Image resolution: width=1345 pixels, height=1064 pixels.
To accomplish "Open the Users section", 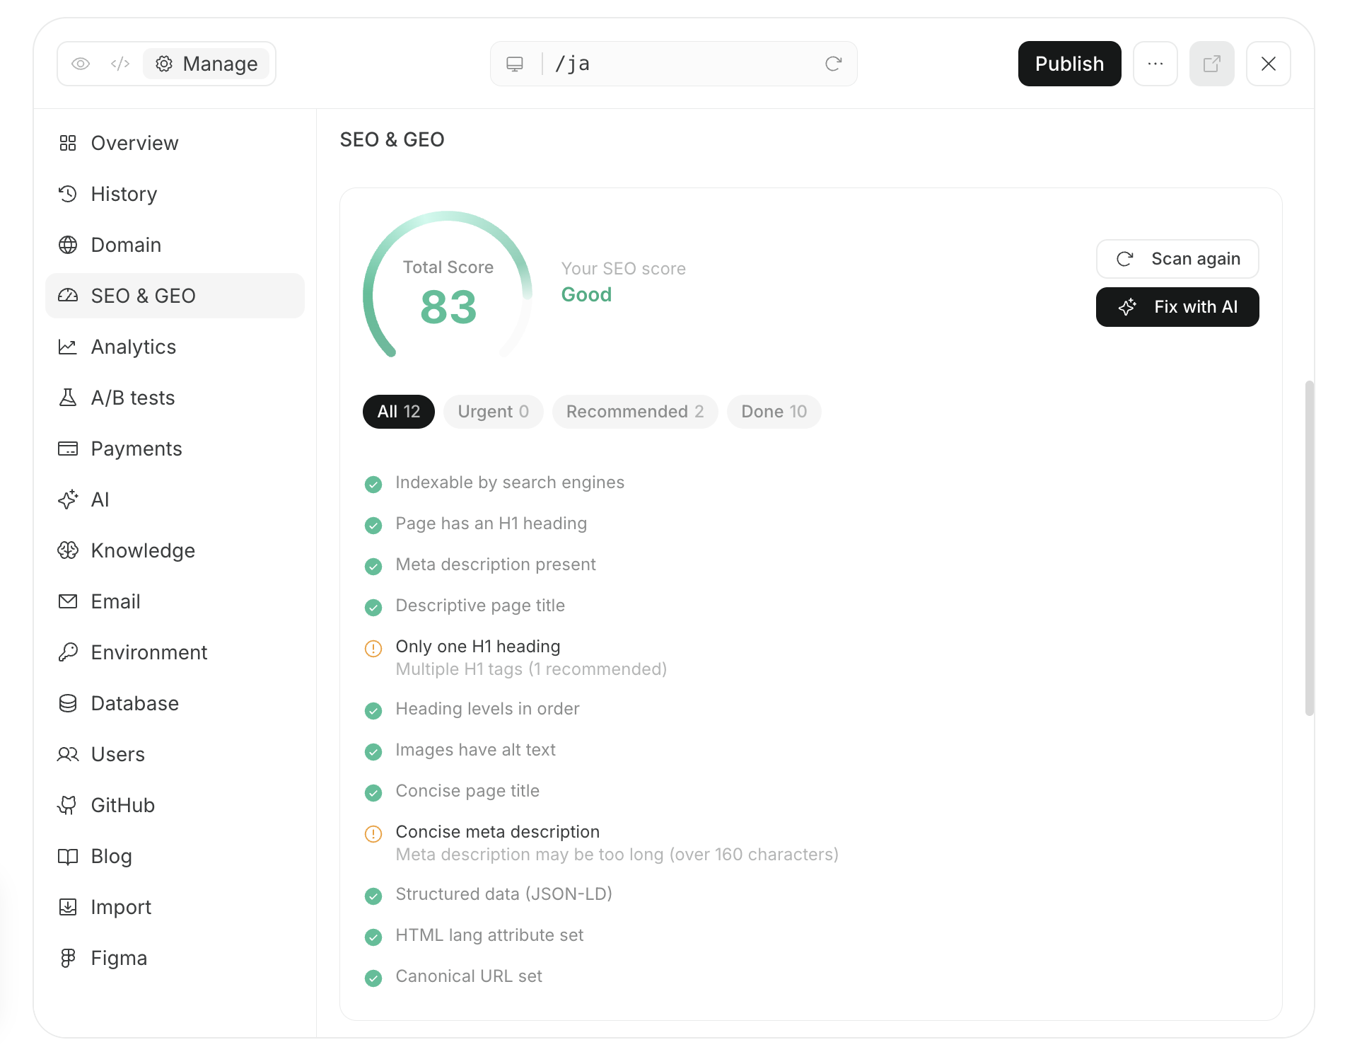I will [x=175, y=754].
